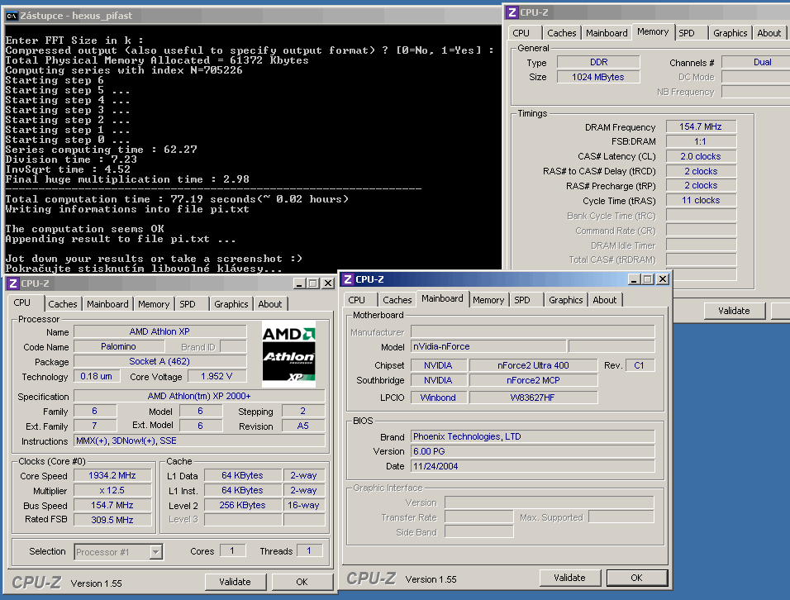Switch to the Mainboard tab in the CPU window
The image size is (790, 600).
[107, 304]
